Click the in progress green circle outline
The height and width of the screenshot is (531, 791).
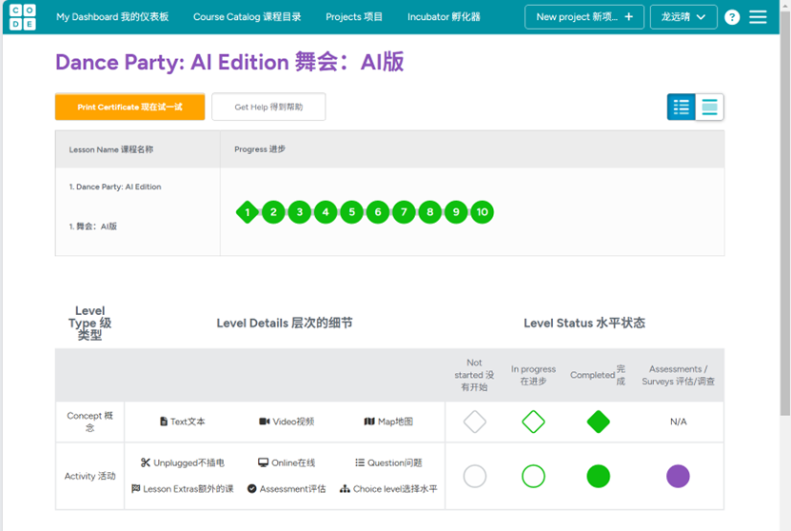click(533, 476)
